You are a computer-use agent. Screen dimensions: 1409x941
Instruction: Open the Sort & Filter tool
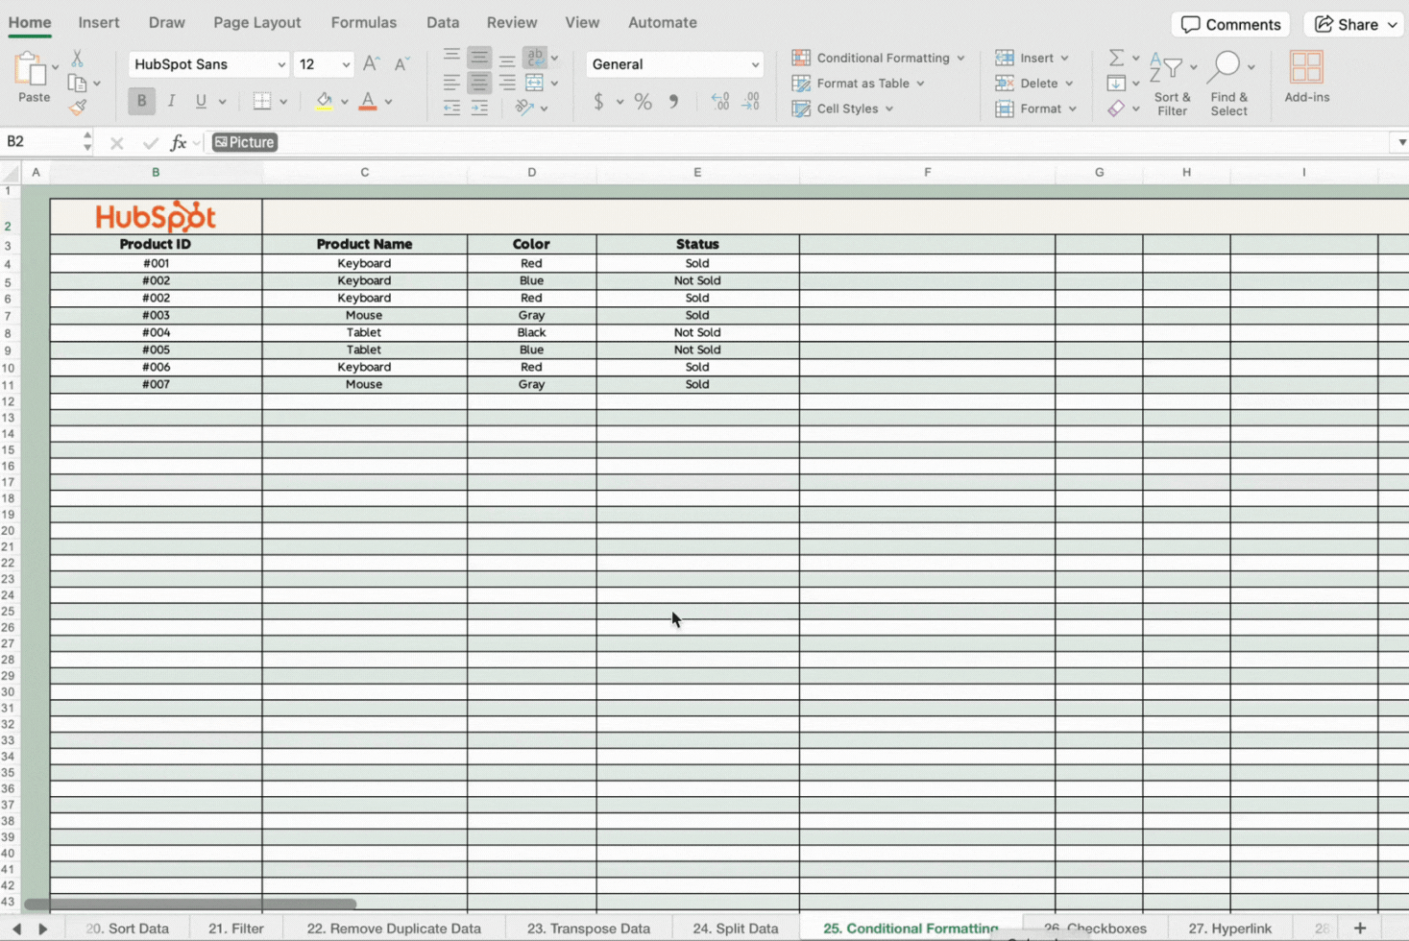[x=1173, y=82]
